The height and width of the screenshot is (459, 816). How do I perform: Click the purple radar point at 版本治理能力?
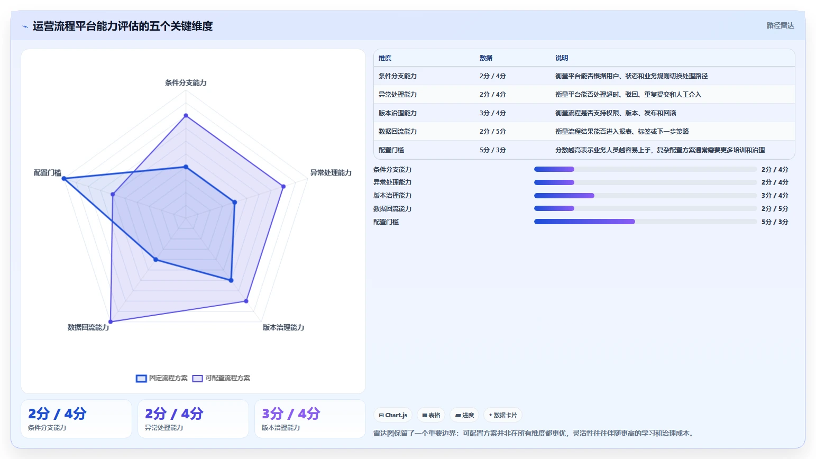coord(246,301)
